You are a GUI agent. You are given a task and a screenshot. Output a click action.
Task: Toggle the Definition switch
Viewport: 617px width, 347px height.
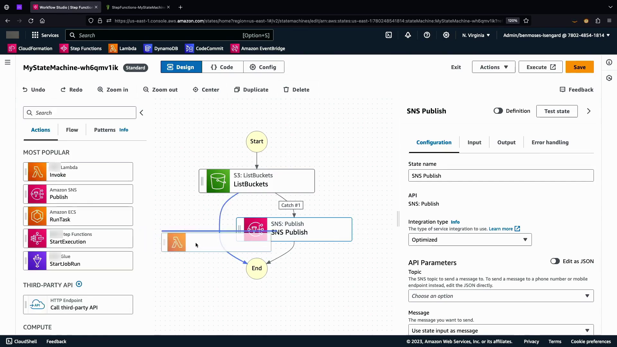[498, 111]
